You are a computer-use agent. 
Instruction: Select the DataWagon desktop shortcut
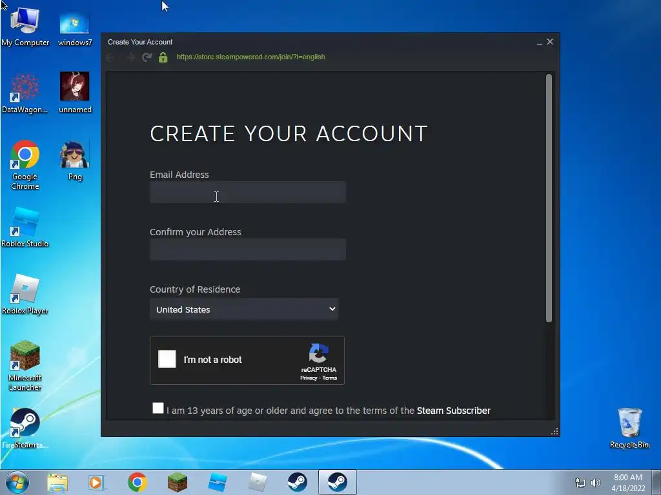point(25,93)
